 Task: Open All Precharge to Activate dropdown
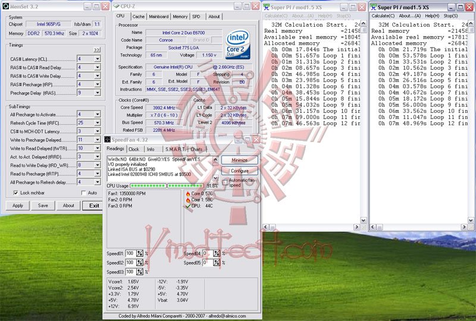(97, 114)
